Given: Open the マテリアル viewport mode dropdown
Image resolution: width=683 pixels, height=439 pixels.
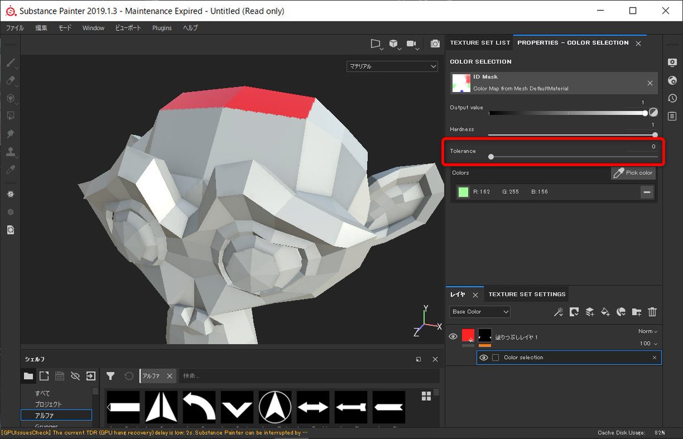Looking at the screenshot, I should coord(392,67).
